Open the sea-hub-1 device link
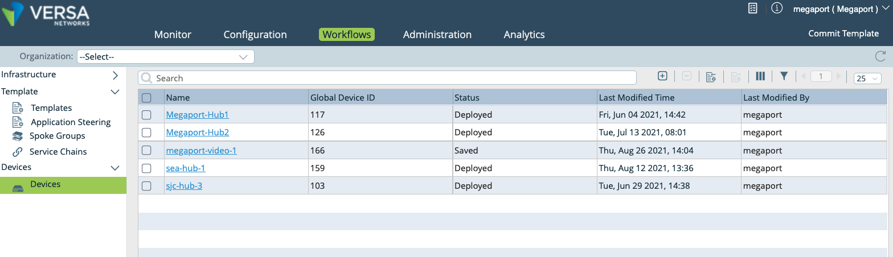This screenshot has width=893, height=257. [185, 168]
